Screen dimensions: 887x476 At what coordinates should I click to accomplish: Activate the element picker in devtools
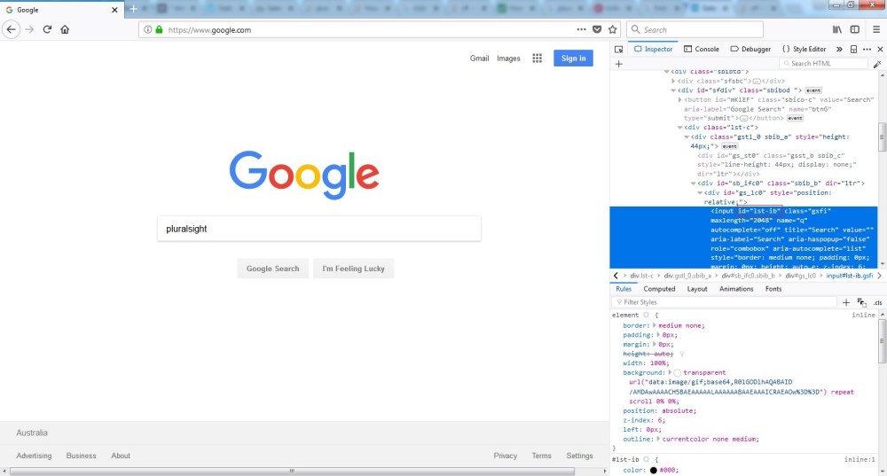click(618, 49)
